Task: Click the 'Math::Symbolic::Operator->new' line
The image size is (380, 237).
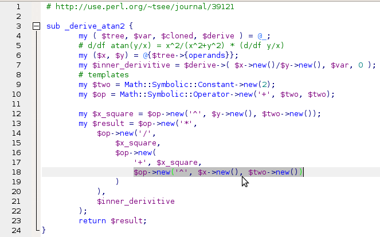Action: click(206, 94)
